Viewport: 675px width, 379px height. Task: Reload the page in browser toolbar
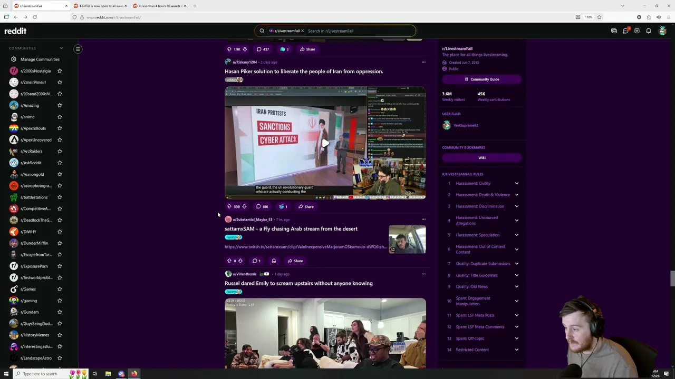pyautogui.click(x=35, y=17)
